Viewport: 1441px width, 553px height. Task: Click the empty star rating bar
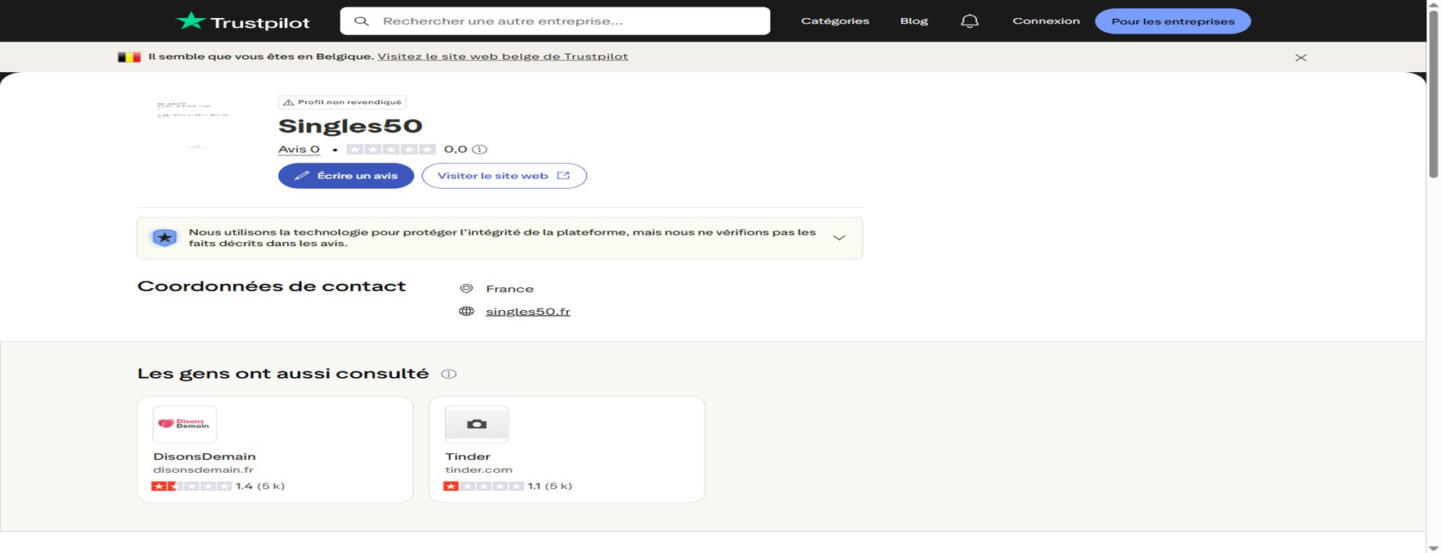point(391,149)
